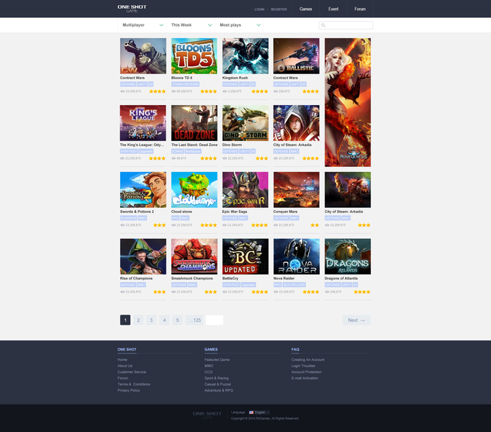Image resolution: width=491 pixels, height=432 pixels.
Task: Open the Dead Zone thumbnail
Action: click(194, 123)
